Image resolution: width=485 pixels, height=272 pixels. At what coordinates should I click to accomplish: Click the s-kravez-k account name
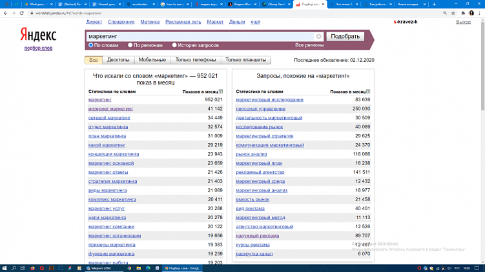coord(406,22)
